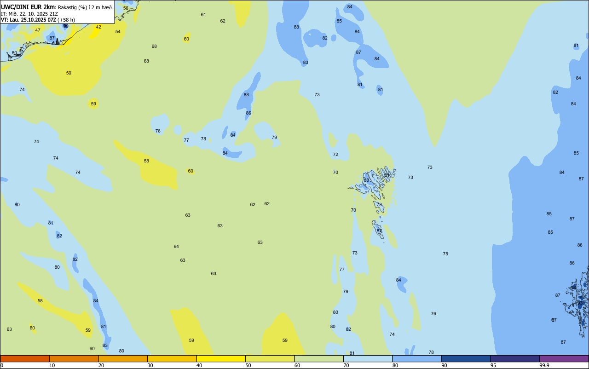Click the "(+58 h)" forecast offset text
The height and width of the screenshot is (369, 589).
coord(66,20)
